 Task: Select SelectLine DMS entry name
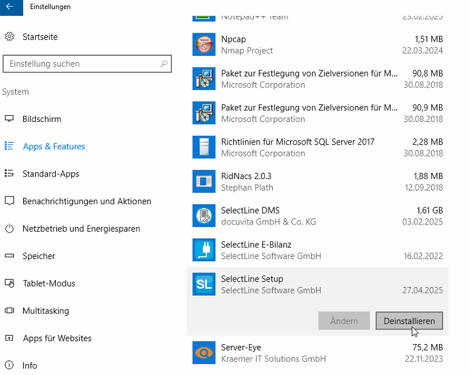pyautogui.click(x=250, y=211)
